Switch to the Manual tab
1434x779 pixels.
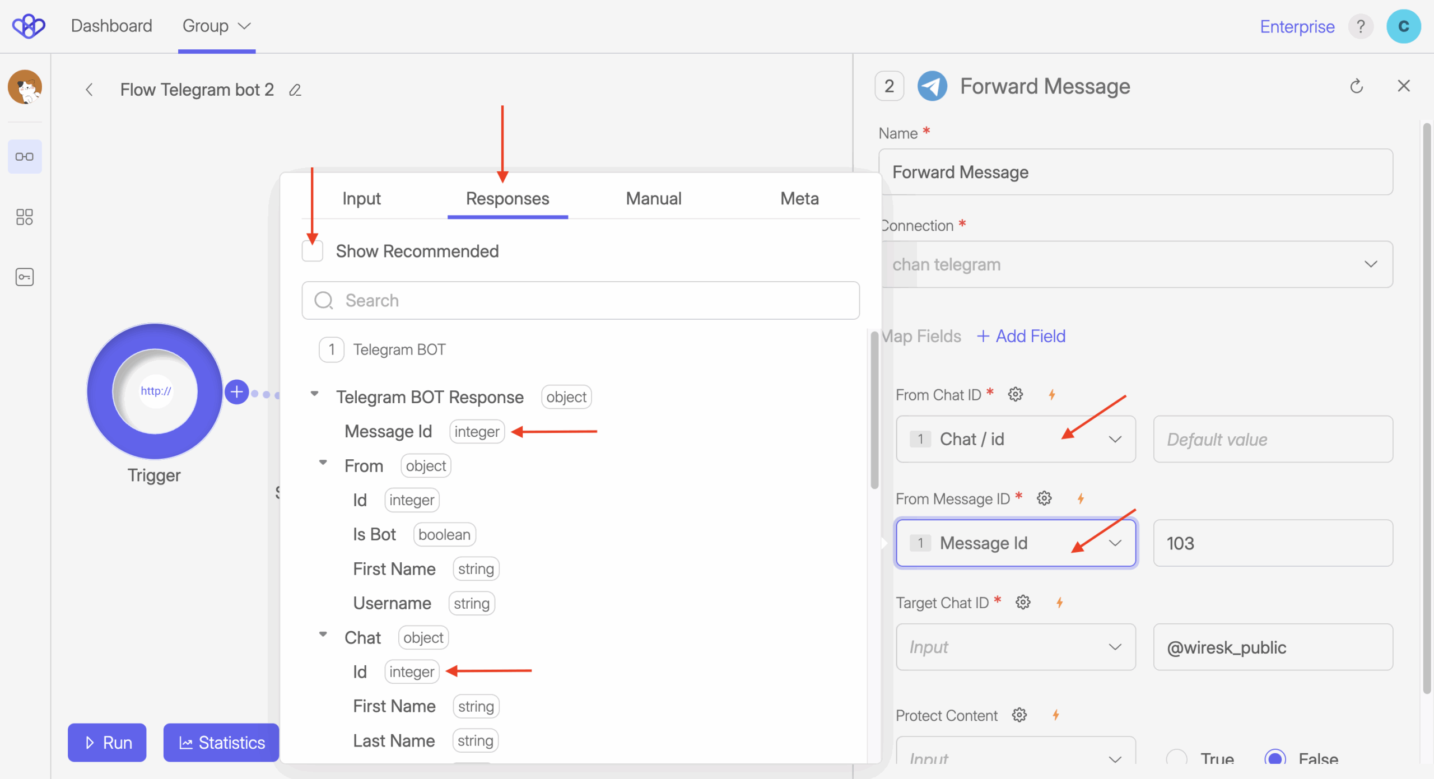[653, 198]
